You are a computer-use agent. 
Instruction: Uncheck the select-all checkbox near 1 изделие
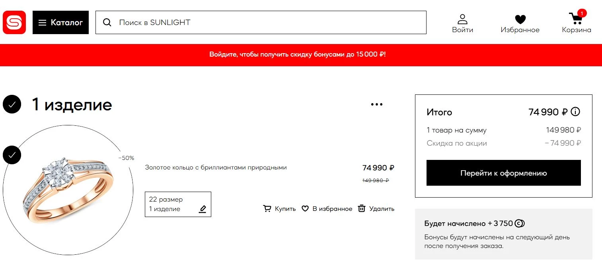click(x=12, y=104)
